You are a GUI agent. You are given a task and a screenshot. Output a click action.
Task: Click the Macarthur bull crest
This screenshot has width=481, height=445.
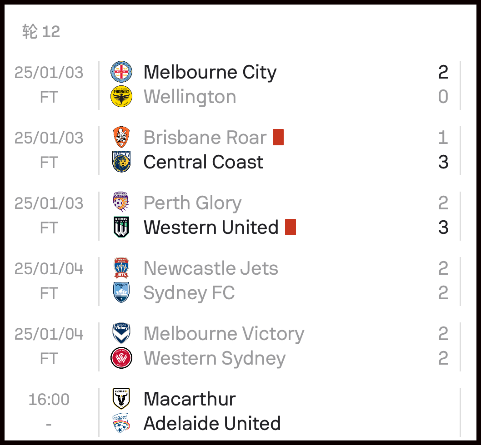click(121, 399)
